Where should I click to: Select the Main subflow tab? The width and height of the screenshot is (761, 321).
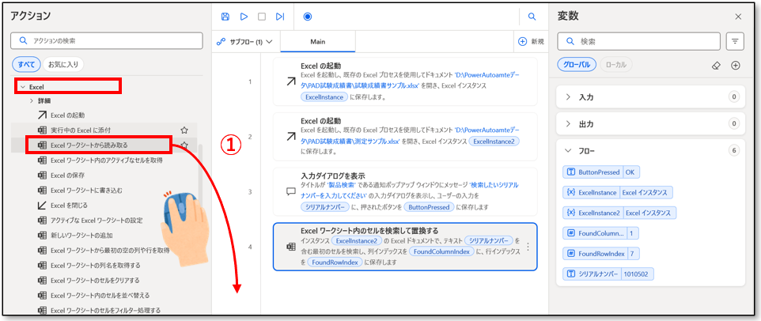coord(318,41)
